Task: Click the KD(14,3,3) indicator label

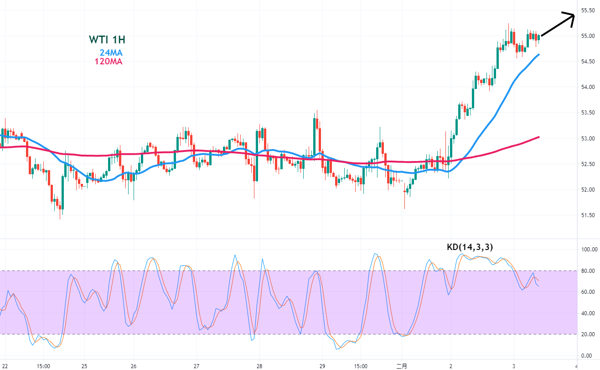Action: pos(470,247)
